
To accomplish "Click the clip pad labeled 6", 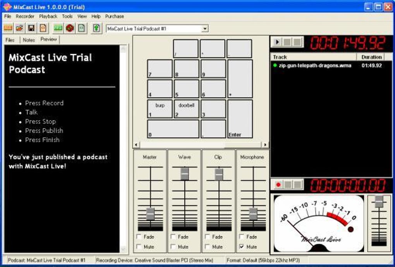I will point(213,89).
